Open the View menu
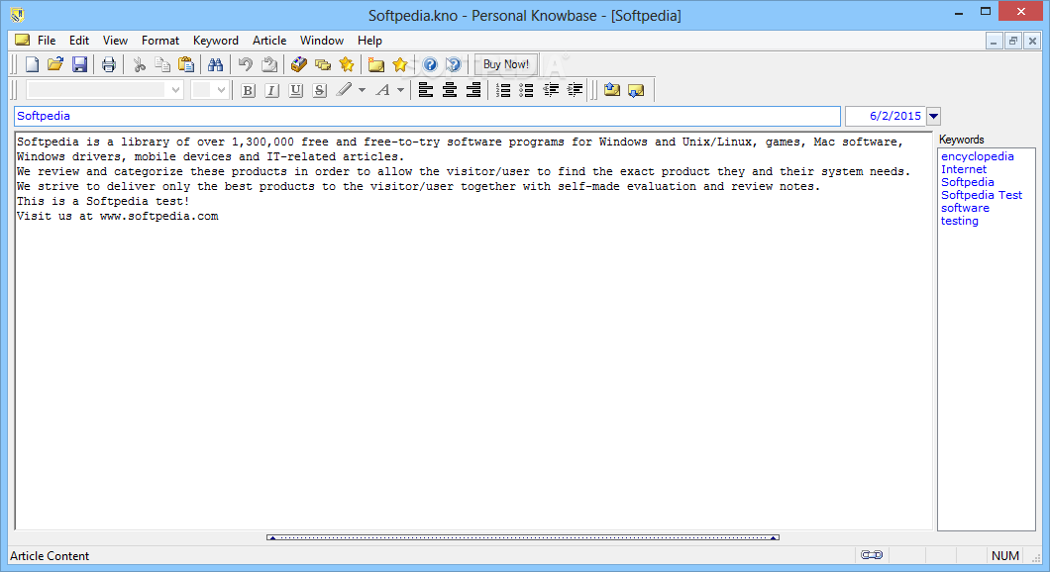This screenshot has height=572, width=1050. point(115,41)
